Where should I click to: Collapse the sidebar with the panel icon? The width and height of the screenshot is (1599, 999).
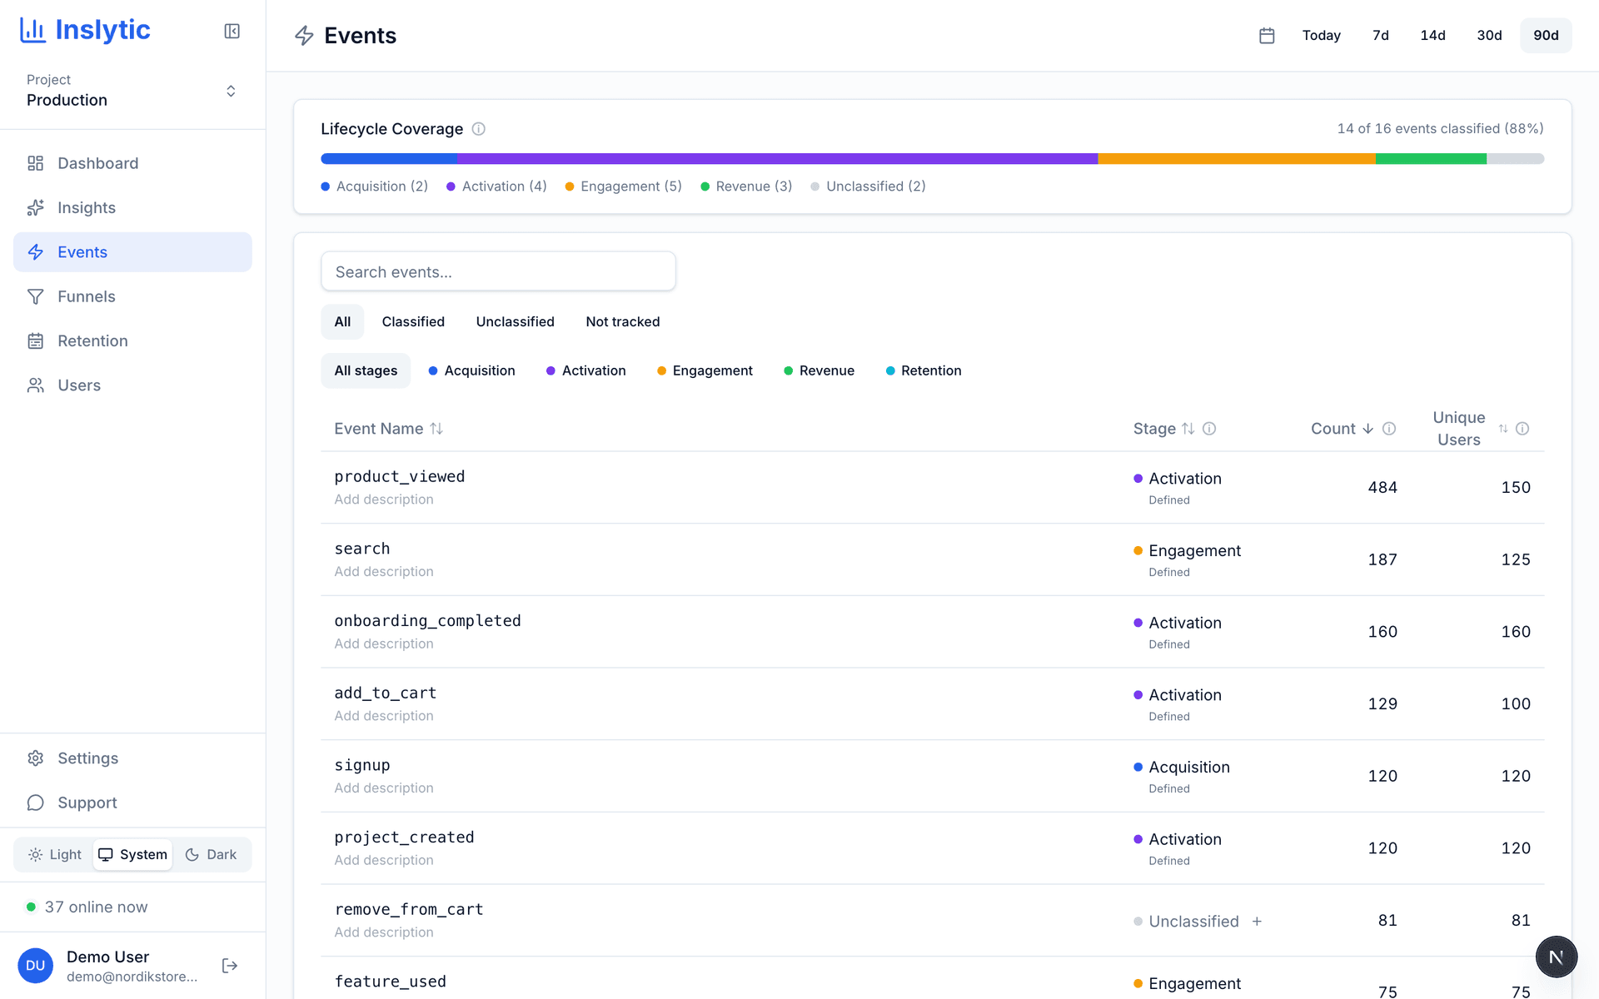(x=232, y=30)
